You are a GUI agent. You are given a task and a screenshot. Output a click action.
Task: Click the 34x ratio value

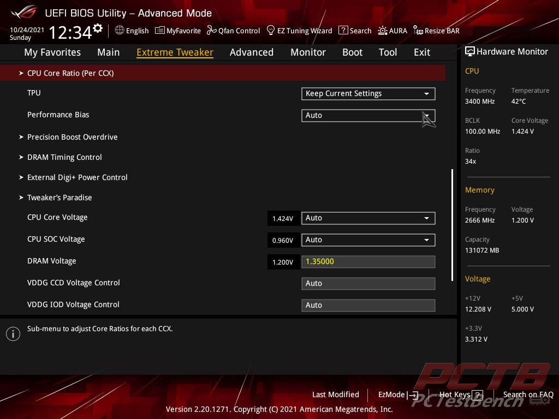470,161
